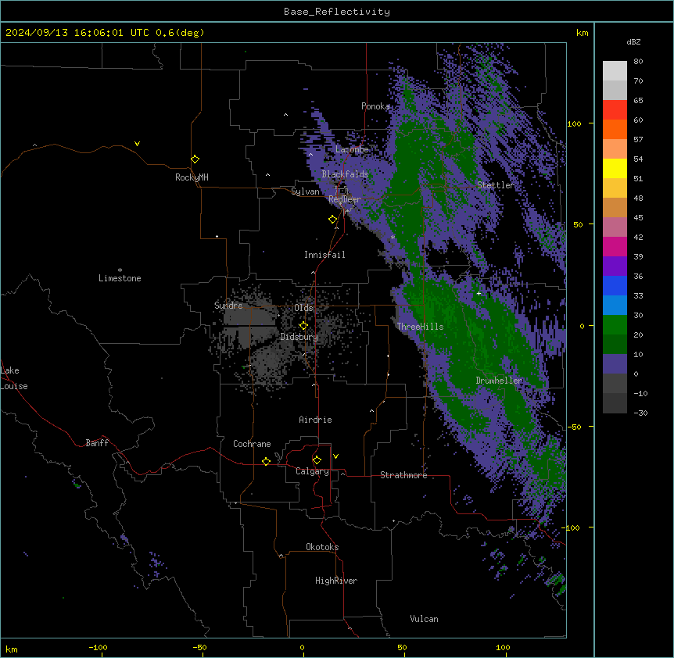Click the -30 value in the dBZ legend
This screenshot has height=658, width=674.
[640, 413]
